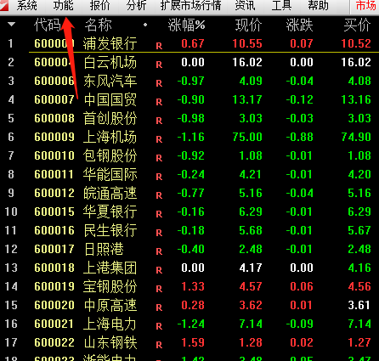
Task: Click stock code 600017
Action: pos(54,249)
